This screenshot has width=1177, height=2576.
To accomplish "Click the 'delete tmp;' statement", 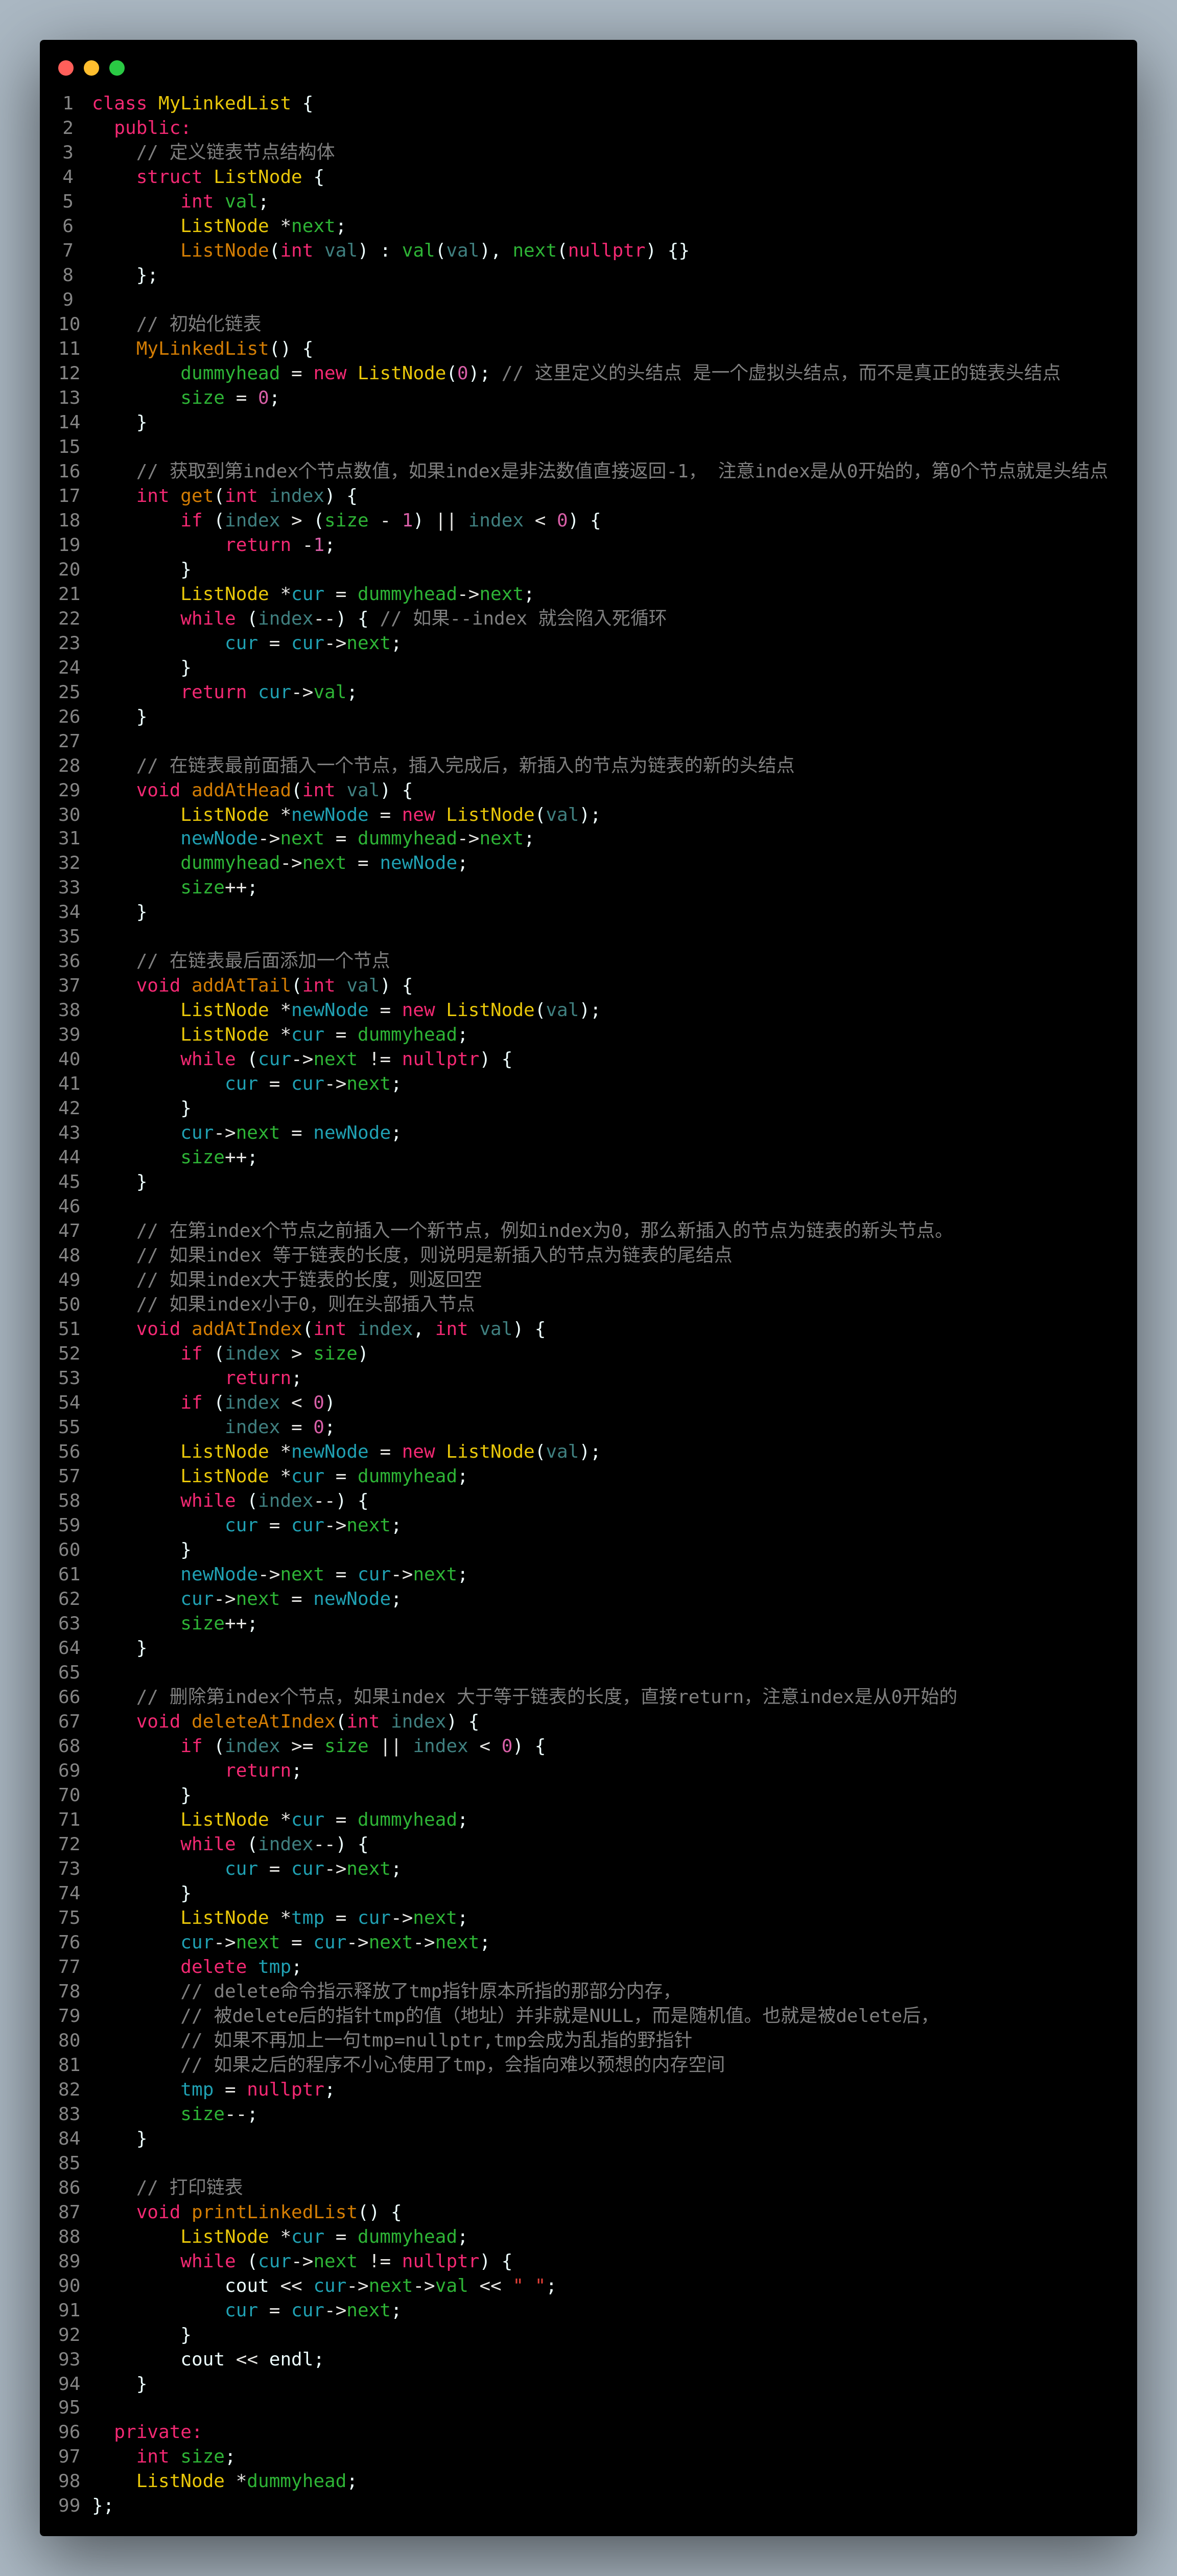I will click(241, 1967).
